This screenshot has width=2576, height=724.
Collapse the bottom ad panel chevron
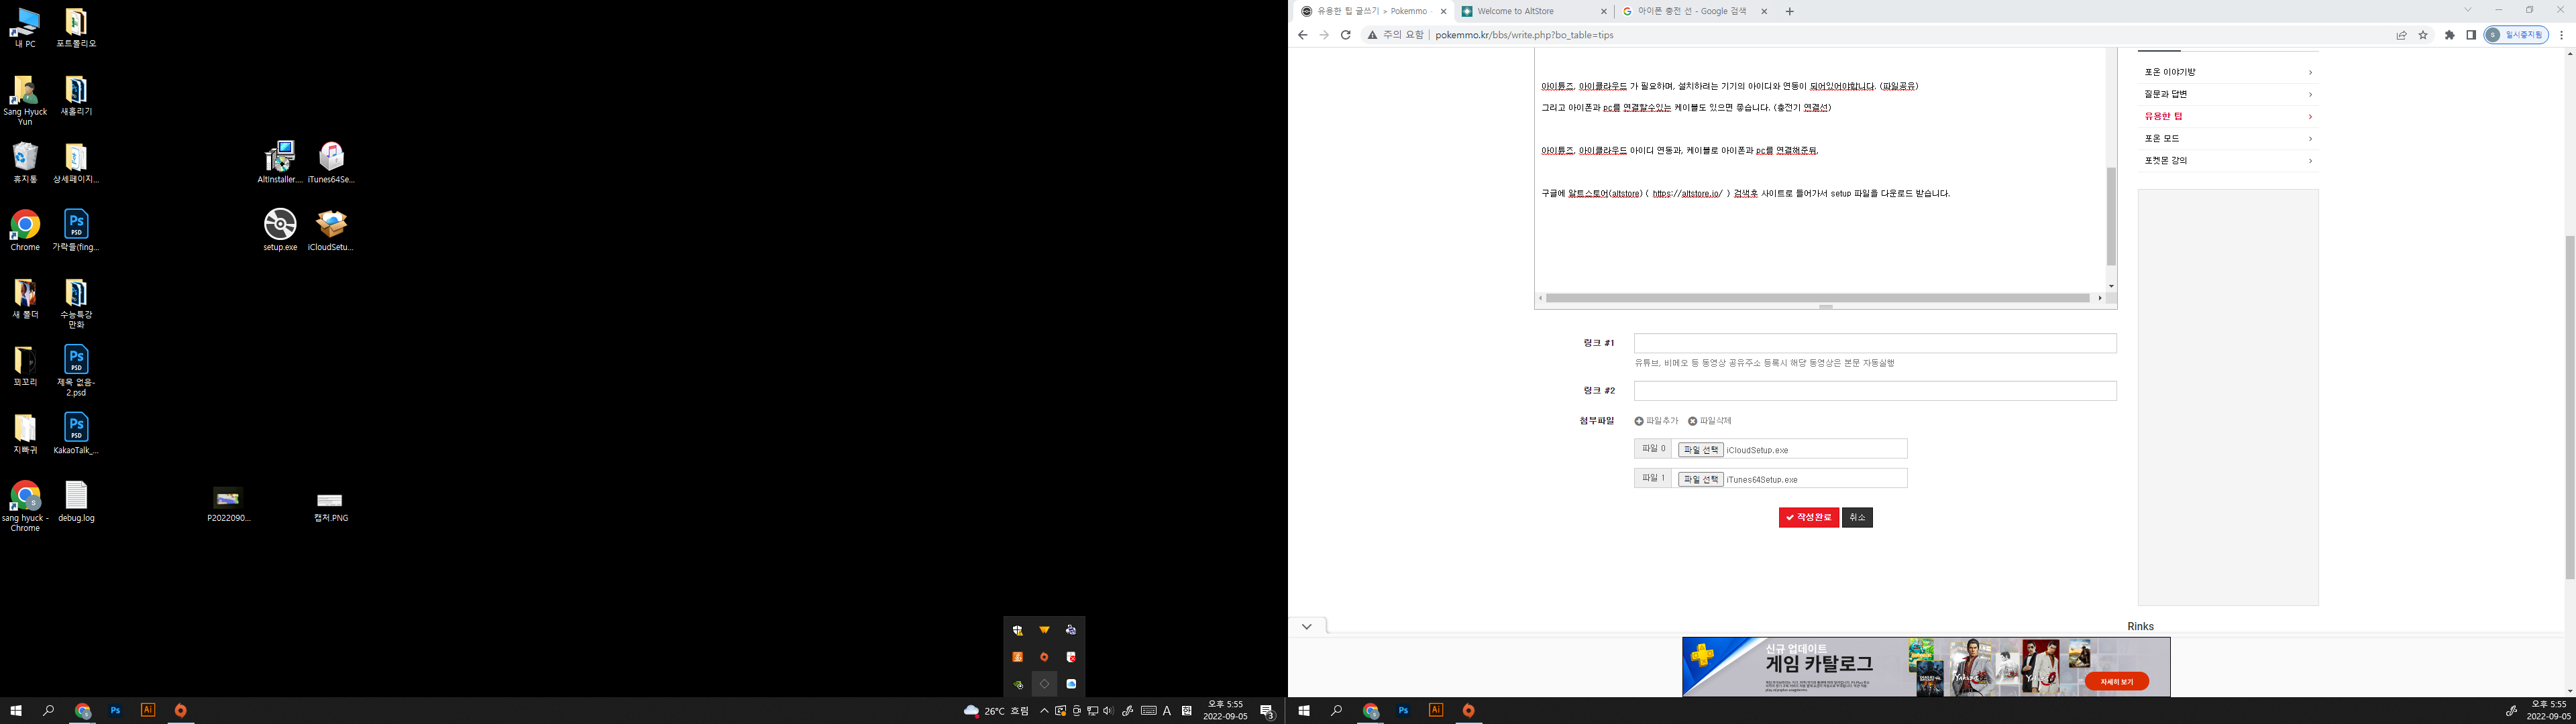point(1306,626)
